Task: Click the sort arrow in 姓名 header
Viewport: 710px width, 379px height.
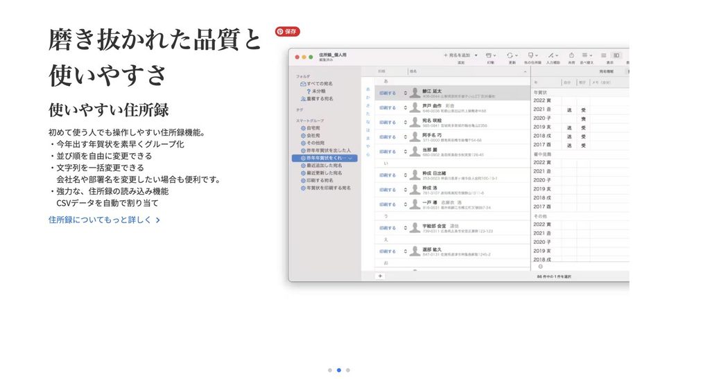Action: coord(526,71)
